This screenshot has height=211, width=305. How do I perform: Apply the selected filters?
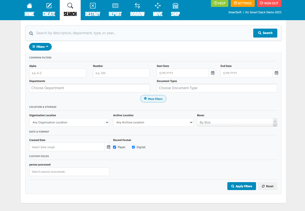pos(242,186)
